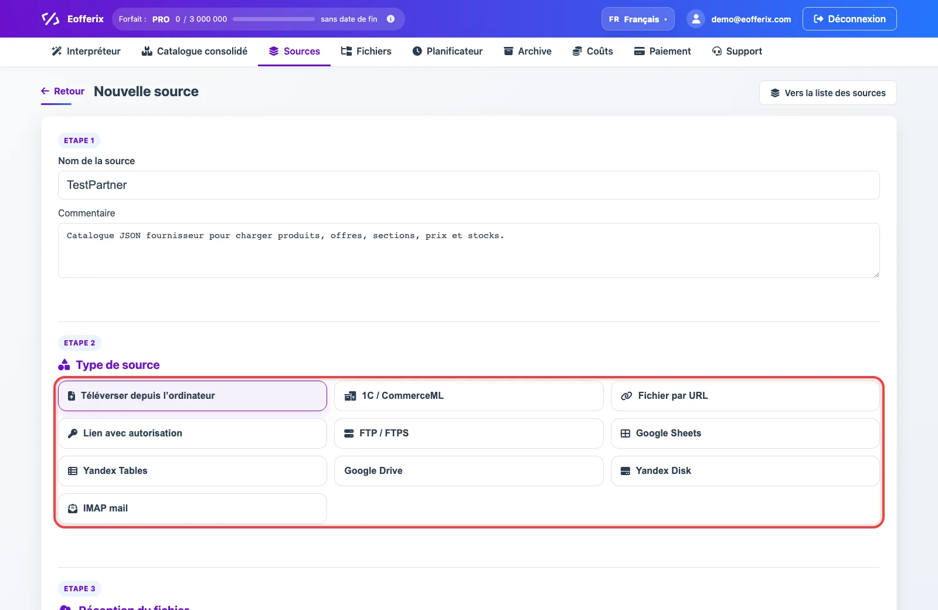Viewport: 938px width, 610px height.
Task: Click the table icon in Google Sheets
Action: (626, 433)
